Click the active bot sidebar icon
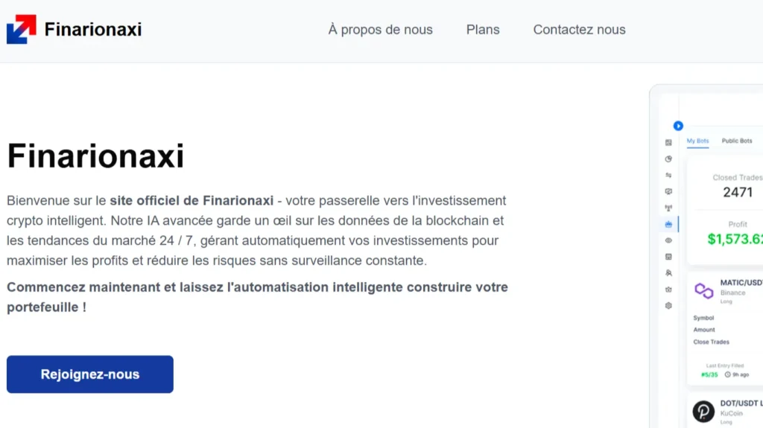The image size is (763, 428). coord(668,224)
